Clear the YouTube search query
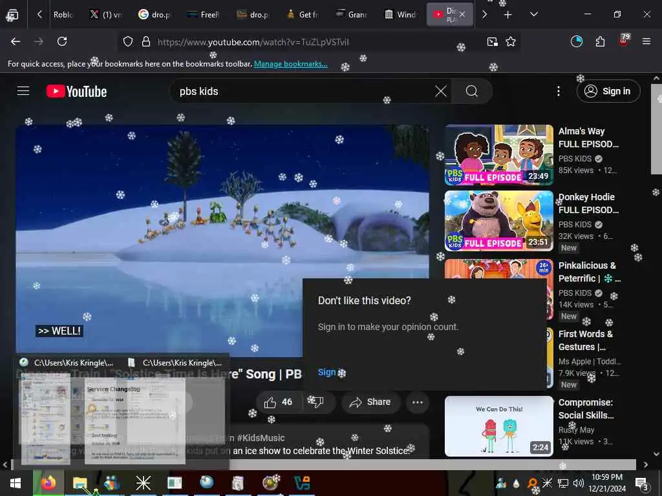The width and height of the screenshot is (662, 496). tap(441, 92)
